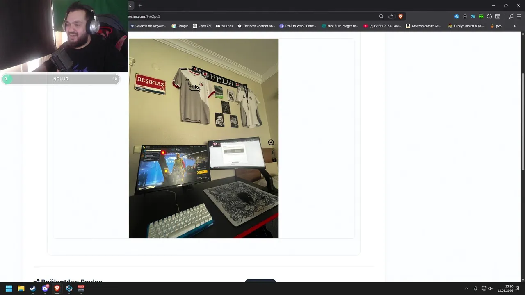Open the blue hexagon app in taskbar
525x295 pixels.
click(69, 288)
